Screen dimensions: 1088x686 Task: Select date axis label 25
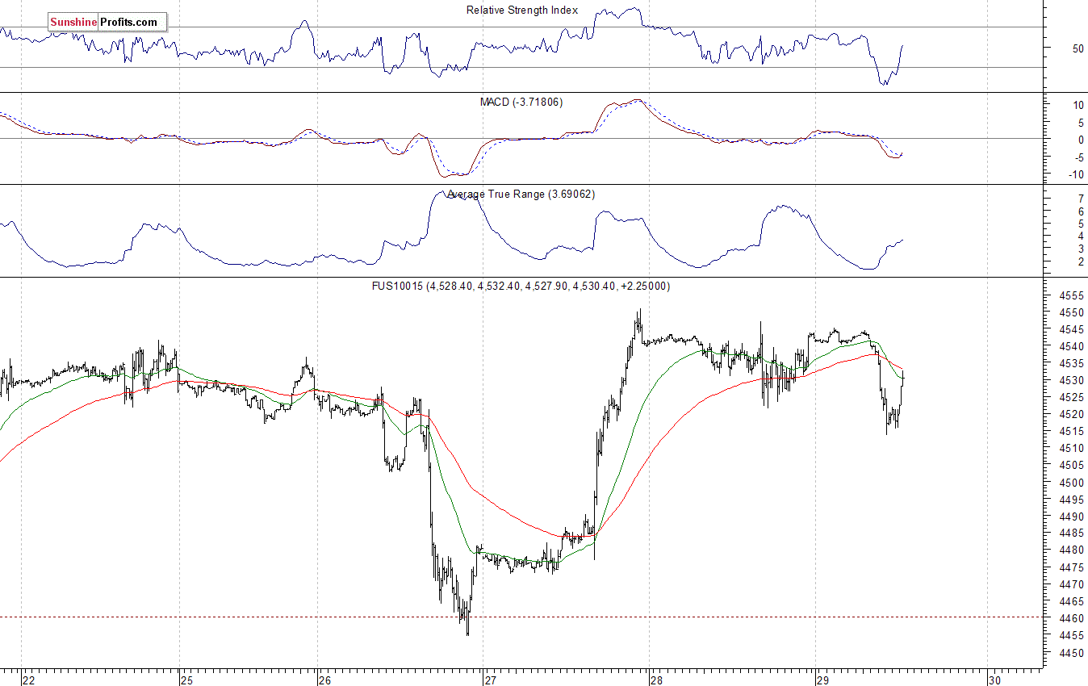coord(187,680)
